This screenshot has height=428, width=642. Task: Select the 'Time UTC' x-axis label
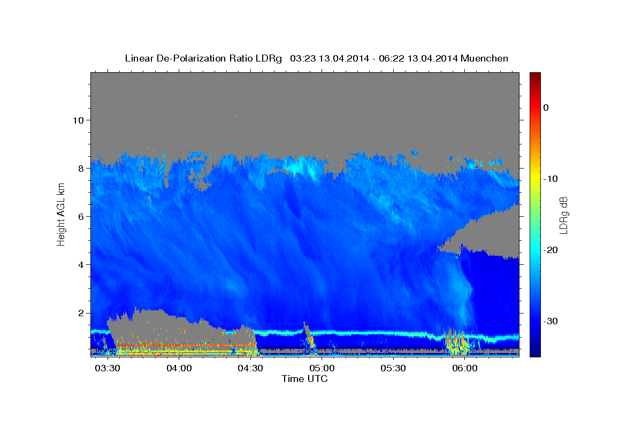pyautogui.click(x=304, y=379)
